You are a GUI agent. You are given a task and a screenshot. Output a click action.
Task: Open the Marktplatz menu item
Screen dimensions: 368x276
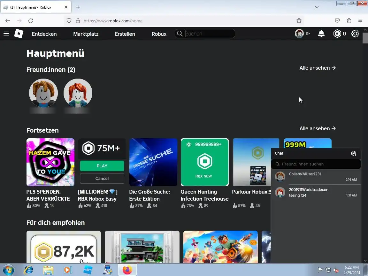(x=86, y=34)
